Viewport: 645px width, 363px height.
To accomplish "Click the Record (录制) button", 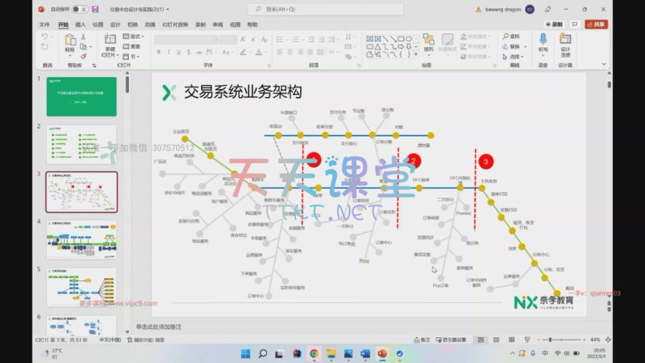I will pos(554,24).
